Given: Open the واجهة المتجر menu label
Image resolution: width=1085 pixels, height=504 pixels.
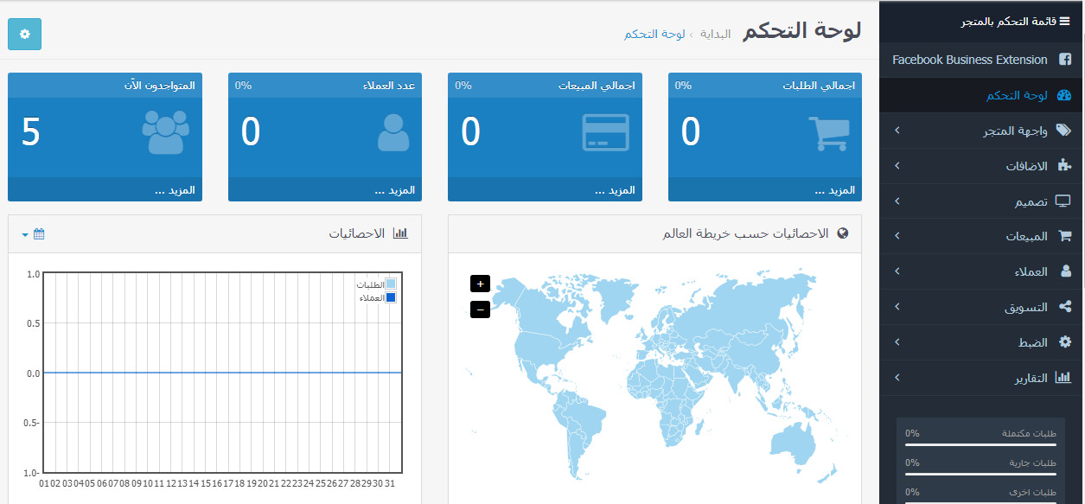Looking at the screenshot, I should [1015, 131].
